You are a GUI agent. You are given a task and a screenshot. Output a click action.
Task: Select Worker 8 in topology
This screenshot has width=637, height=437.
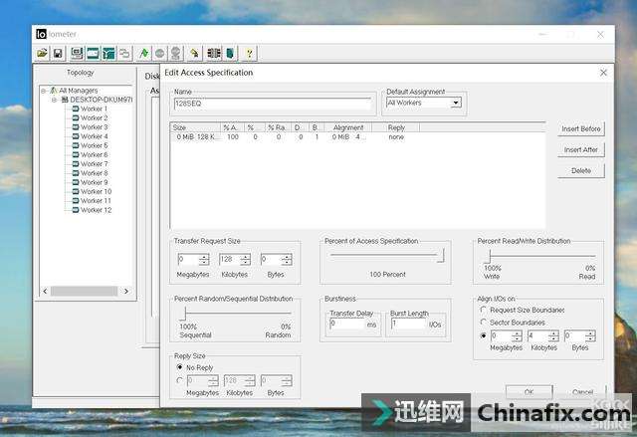(x=94, y=173)
